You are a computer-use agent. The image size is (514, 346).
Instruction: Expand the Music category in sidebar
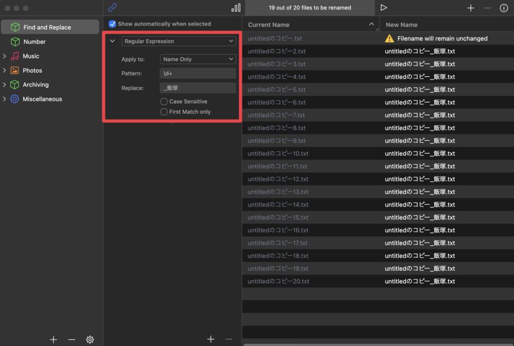coord(5,56)
